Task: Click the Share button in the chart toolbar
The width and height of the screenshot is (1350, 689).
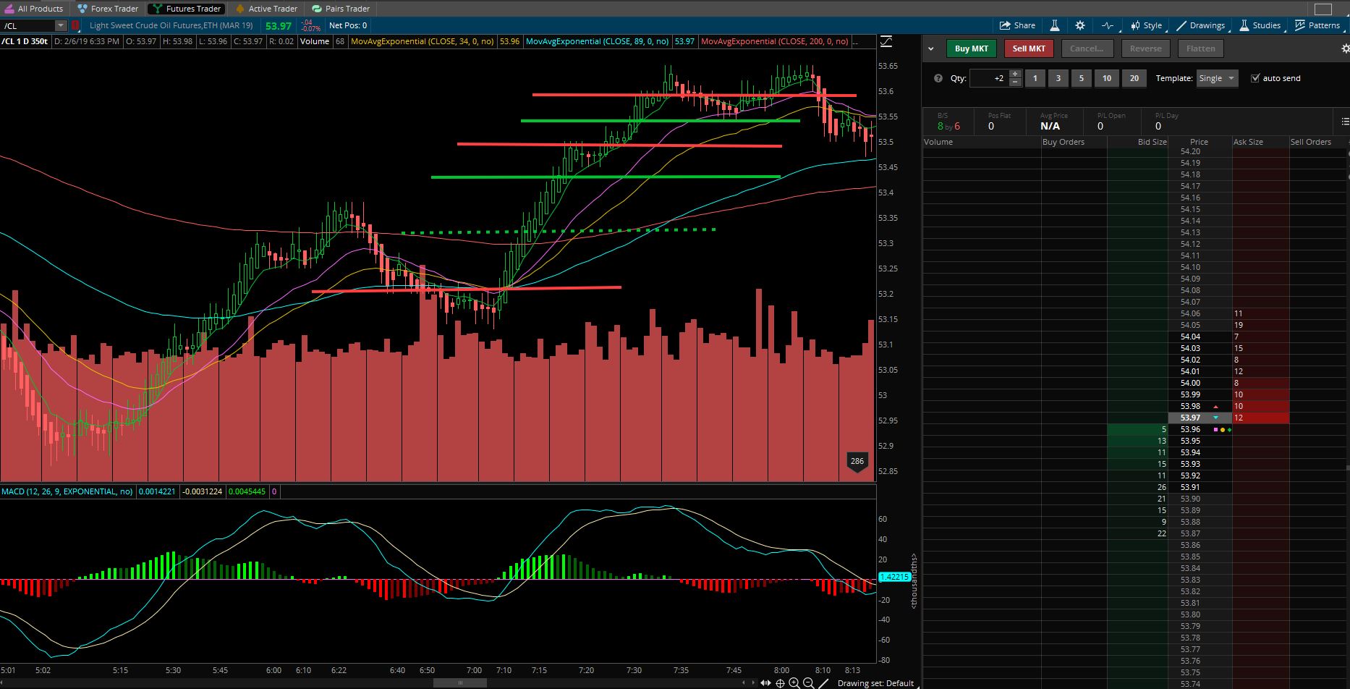Action: (x=1017, y=25)
